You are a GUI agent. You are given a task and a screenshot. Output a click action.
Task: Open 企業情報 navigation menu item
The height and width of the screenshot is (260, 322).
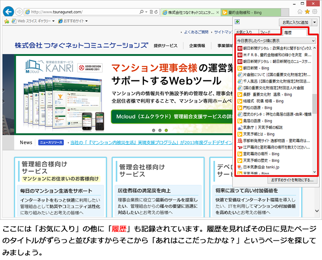click(197, 46)
